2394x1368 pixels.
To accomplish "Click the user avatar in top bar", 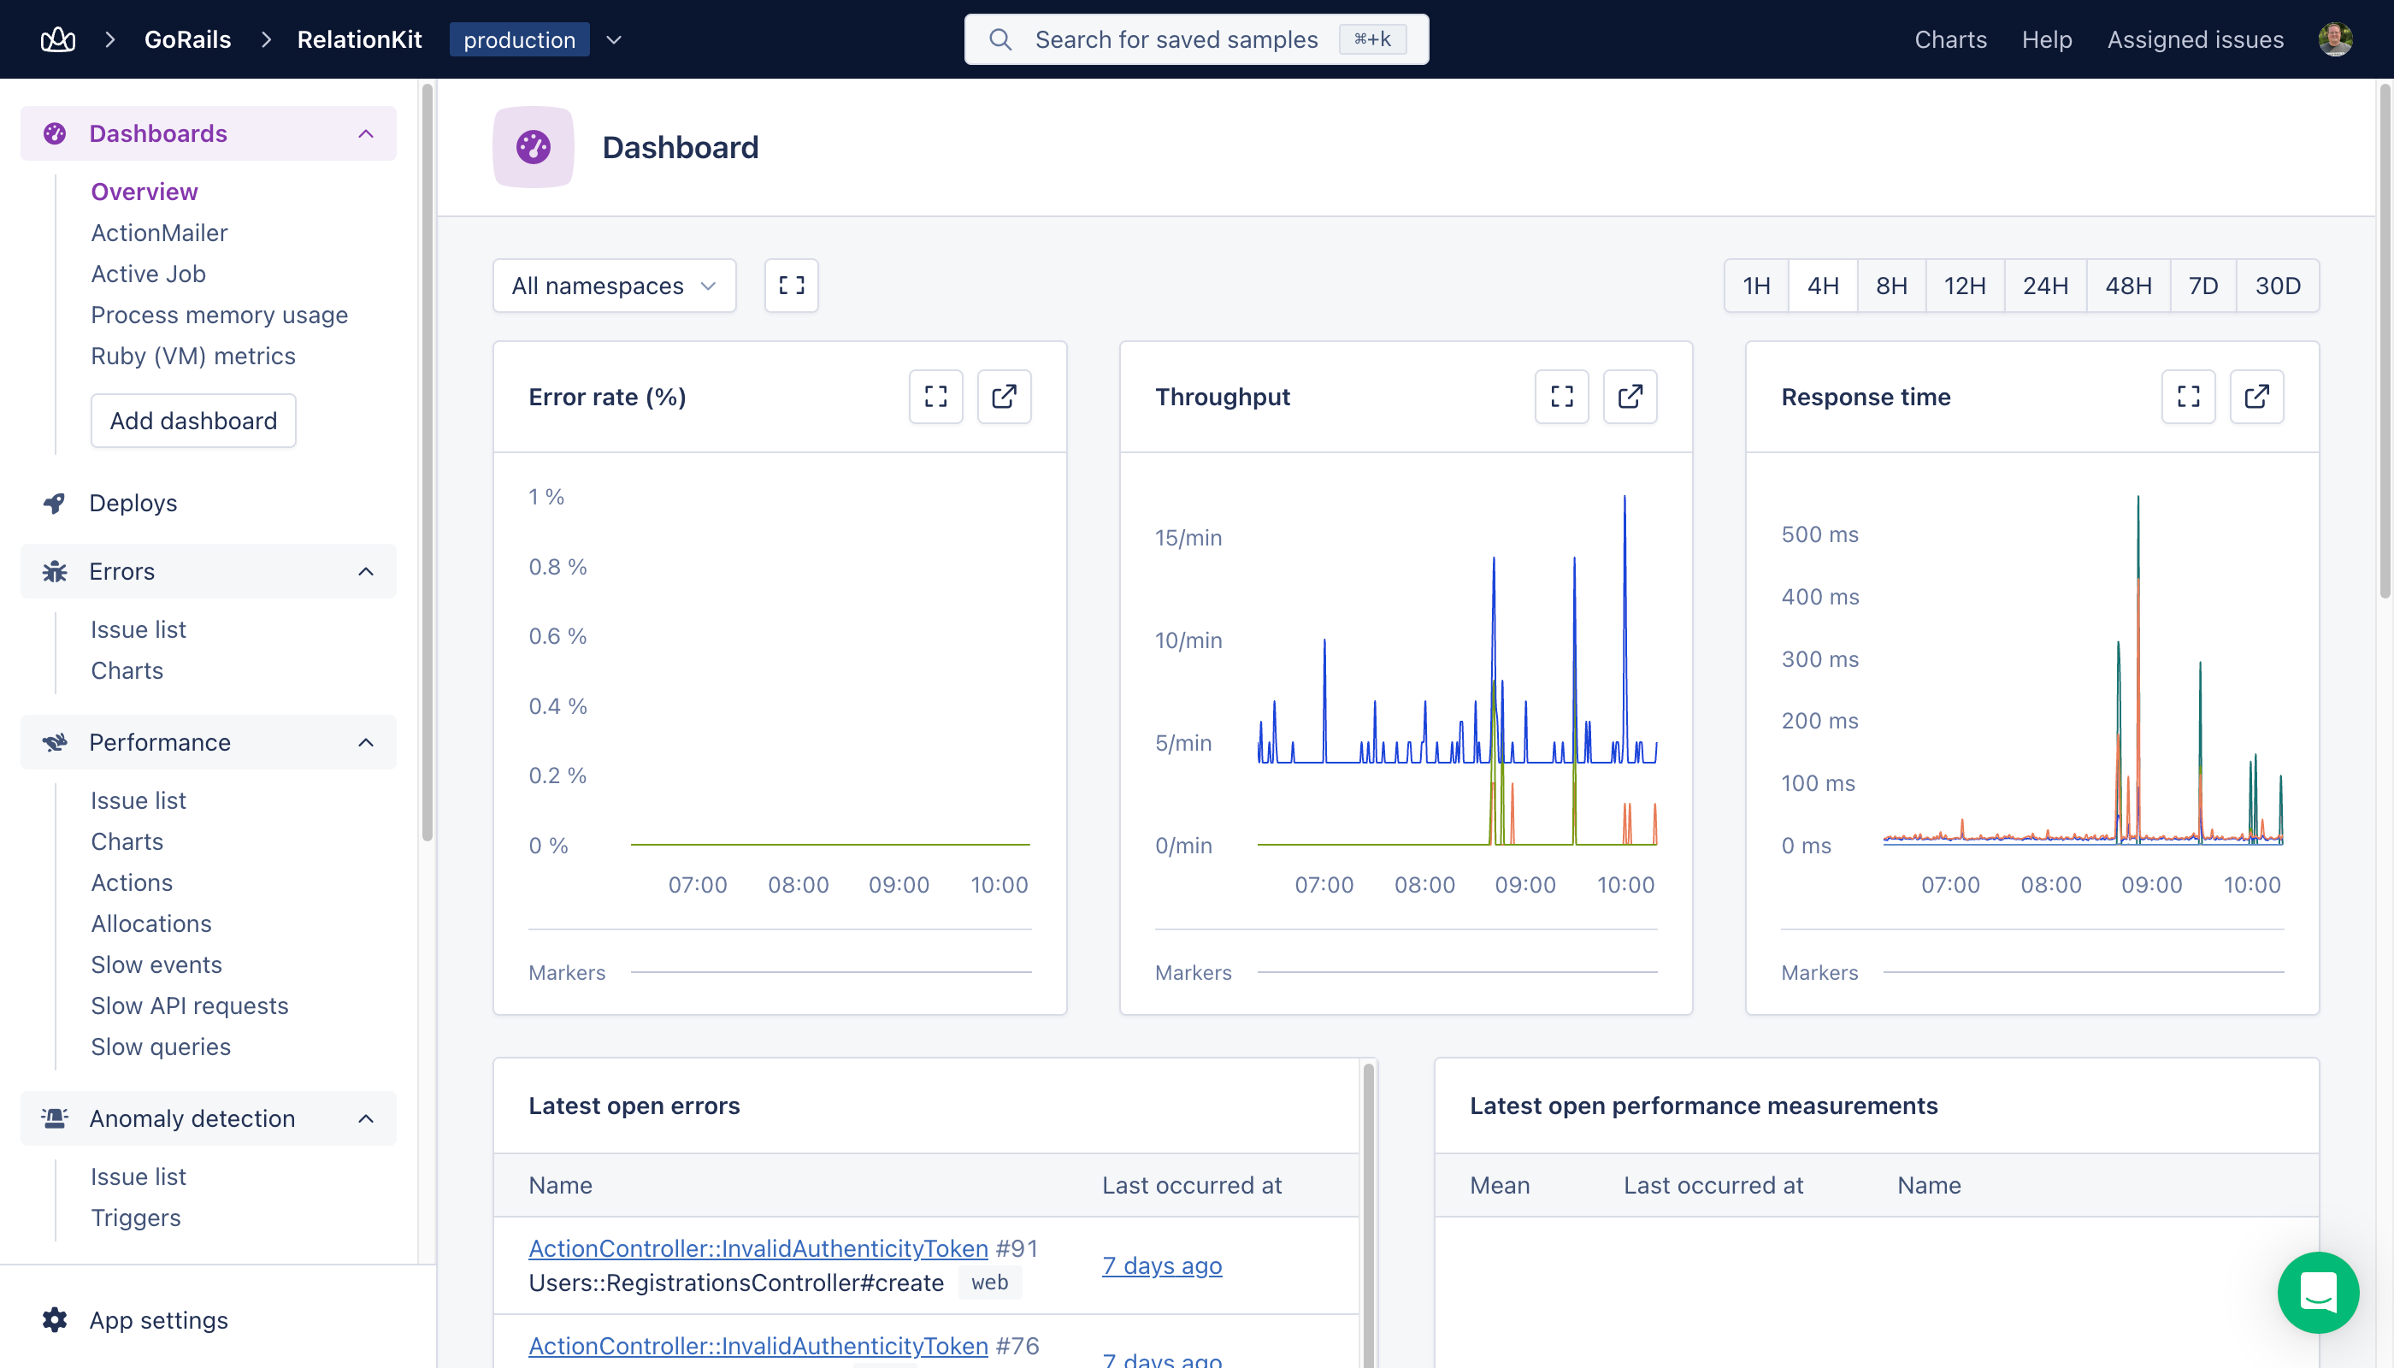I will click(2335, 39).
